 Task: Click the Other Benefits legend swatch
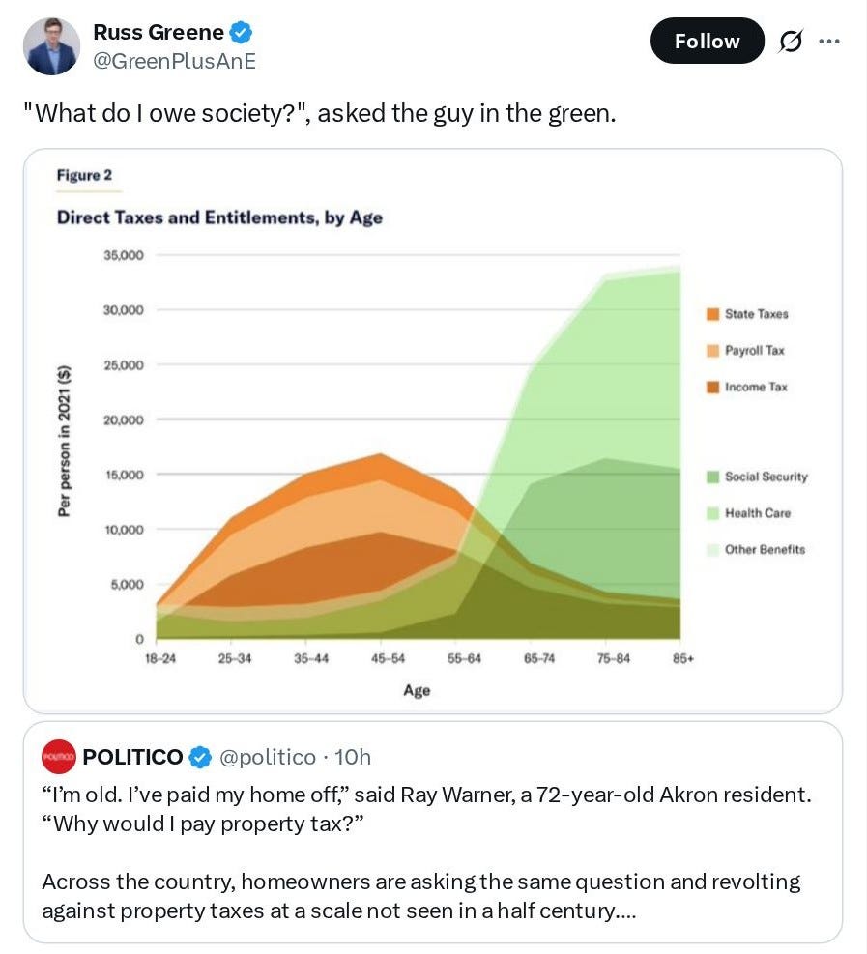pyautogui.click(x=712, y=549)
